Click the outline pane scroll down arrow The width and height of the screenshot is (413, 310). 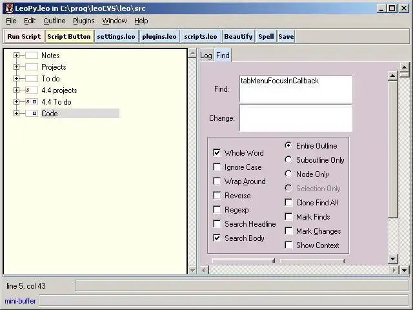[192, 270]
